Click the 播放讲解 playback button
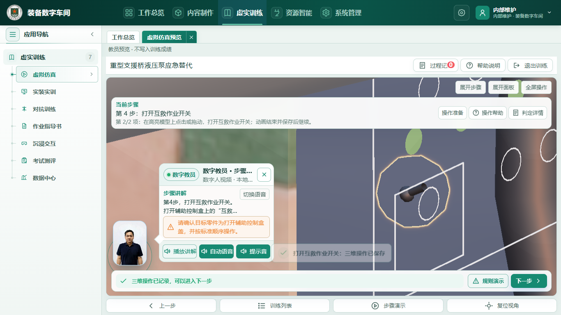The width and height of the screenshot is (561, 315). [x=179, y=251]
